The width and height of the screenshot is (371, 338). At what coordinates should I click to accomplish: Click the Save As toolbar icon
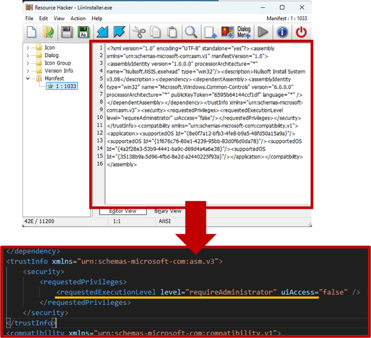click(x=84, y=32)
